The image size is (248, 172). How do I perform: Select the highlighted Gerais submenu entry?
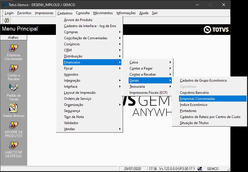pyautogui.click(x=150, y=81)
